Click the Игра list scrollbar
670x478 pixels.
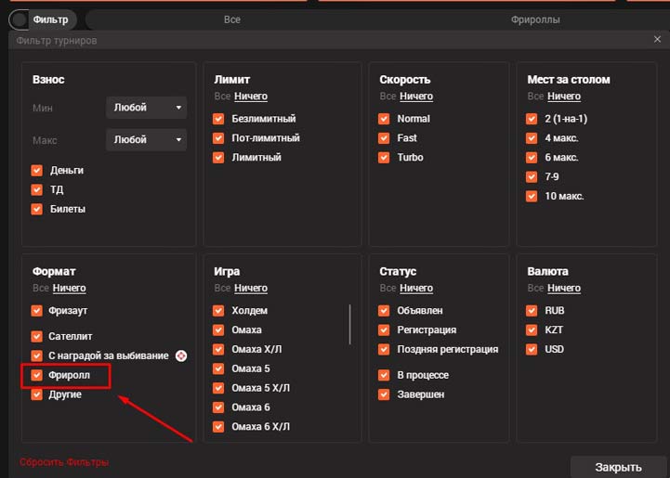(350, 324)
